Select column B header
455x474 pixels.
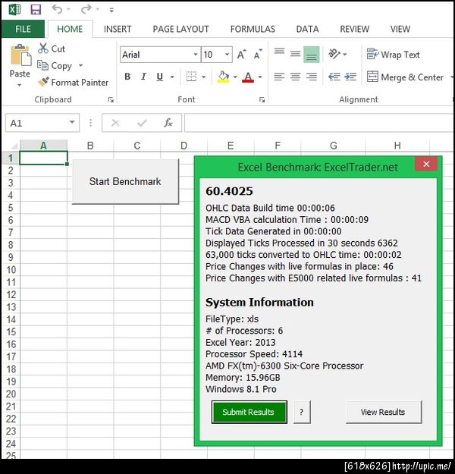(x=90, y=146)
